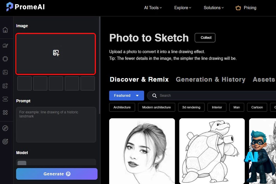The height and width of the screenshot is (184, 276).
Task: Switch to Generation & History tab
Action: click(x=211, y=79)
